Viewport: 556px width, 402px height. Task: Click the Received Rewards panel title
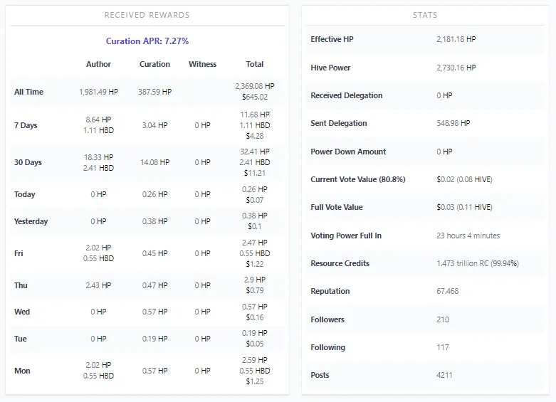pos(147,15)
